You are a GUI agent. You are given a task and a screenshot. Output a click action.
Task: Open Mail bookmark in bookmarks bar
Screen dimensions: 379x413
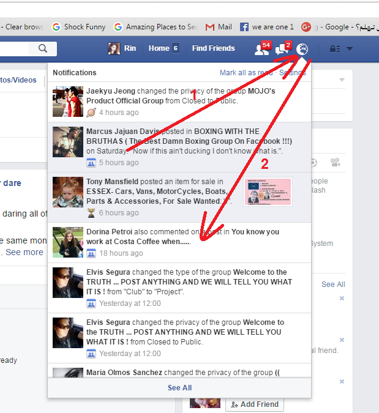tap(219, 27)
